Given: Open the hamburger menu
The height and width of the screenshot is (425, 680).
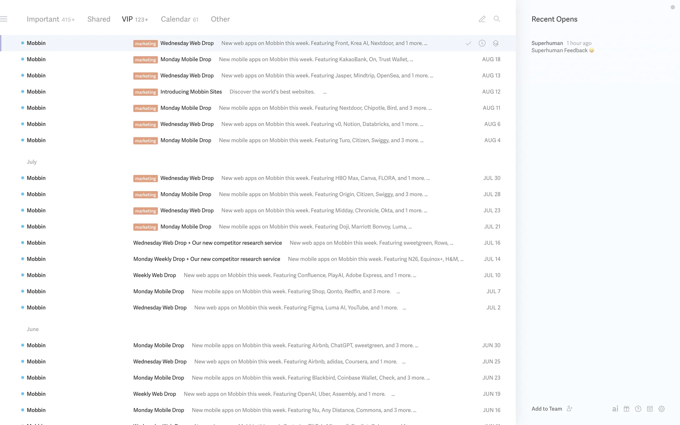Looking at the screenshot, I should [x=4, y=19].
